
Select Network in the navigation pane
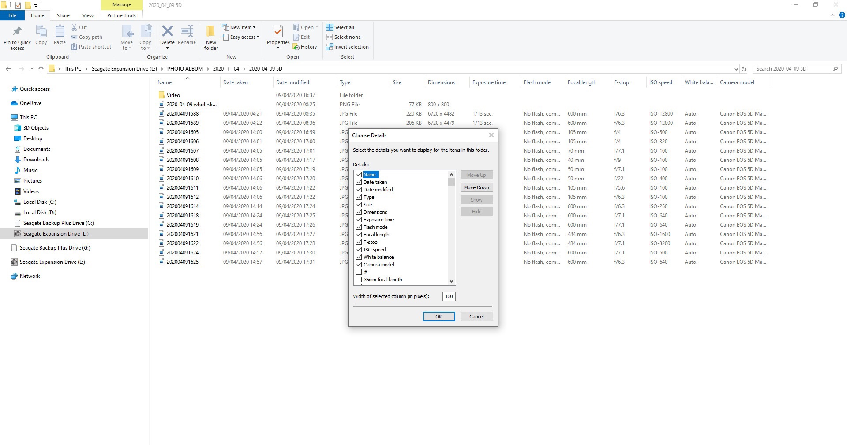click(x=30, y=276)
